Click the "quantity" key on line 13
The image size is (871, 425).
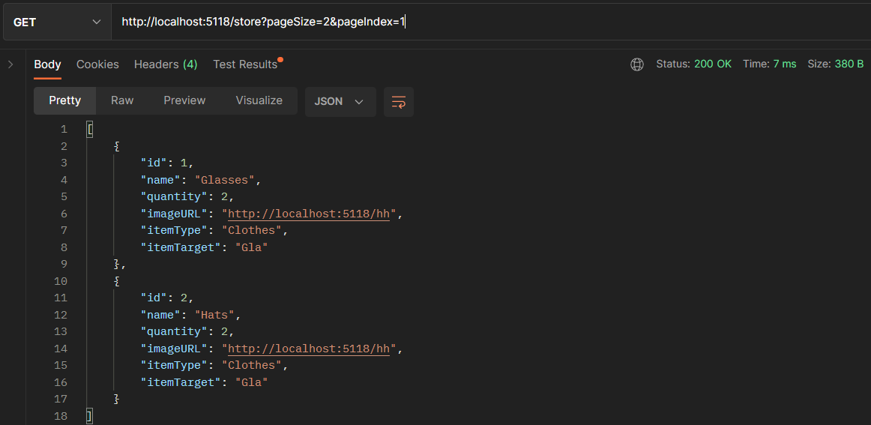tap(174, 331)
